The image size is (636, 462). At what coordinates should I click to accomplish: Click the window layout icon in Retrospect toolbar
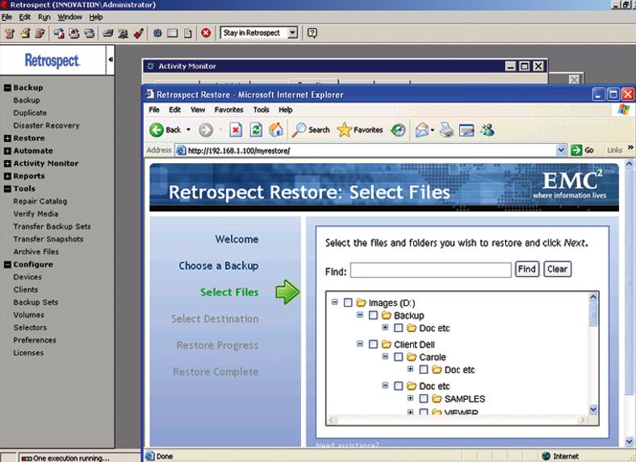point(173,33)
